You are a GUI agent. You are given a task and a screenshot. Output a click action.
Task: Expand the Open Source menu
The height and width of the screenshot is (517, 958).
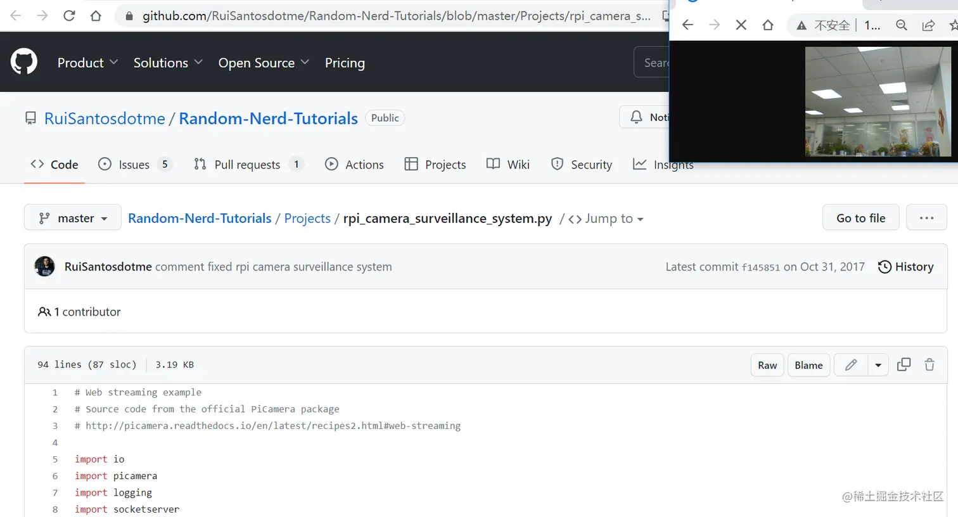(x=264, y=63)
